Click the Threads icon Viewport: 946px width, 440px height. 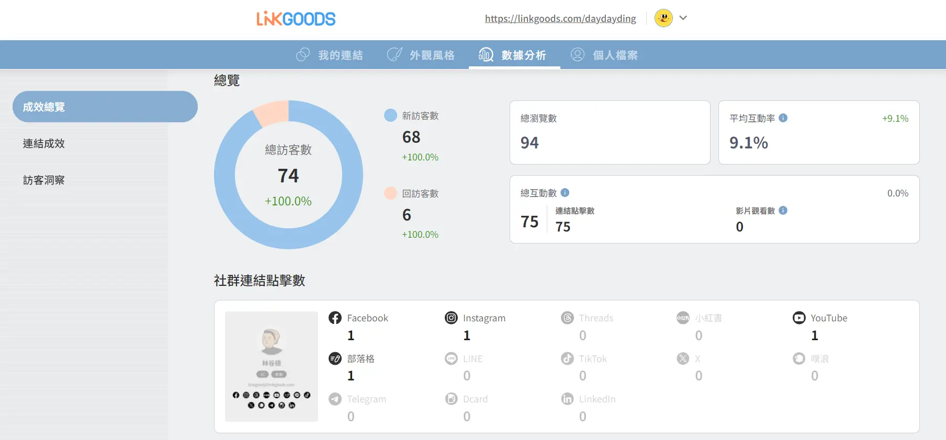pos(567,318)
